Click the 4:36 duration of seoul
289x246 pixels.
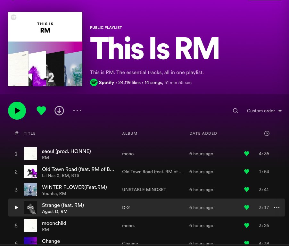tap(264, 154)
